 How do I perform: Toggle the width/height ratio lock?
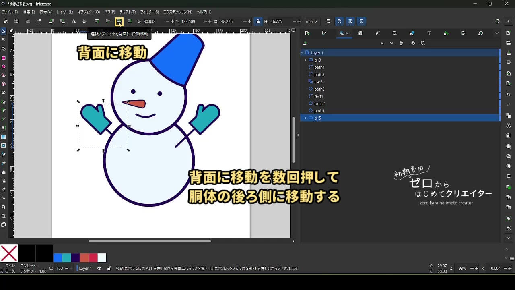258,21
